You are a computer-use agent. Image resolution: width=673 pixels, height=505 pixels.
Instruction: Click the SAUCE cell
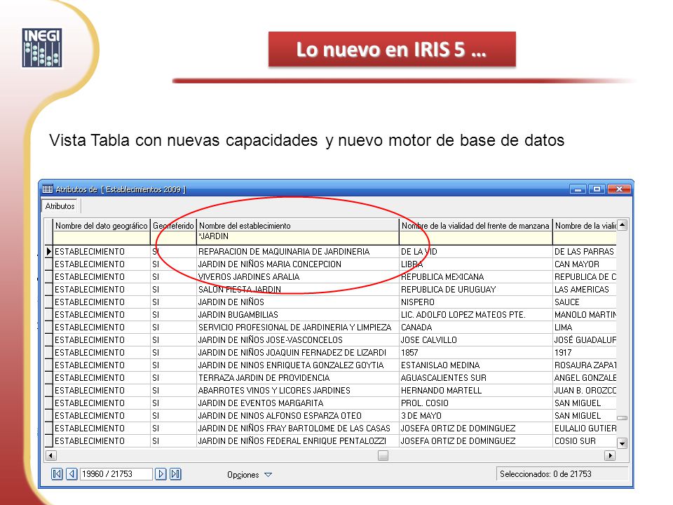point(585,302)
